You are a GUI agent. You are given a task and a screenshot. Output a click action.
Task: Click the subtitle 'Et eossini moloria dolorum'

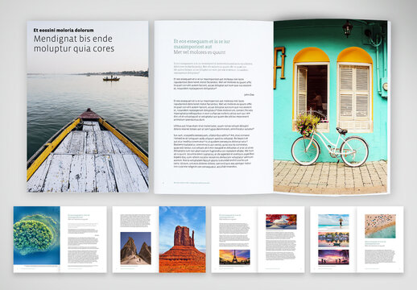(x=64, y=30)
